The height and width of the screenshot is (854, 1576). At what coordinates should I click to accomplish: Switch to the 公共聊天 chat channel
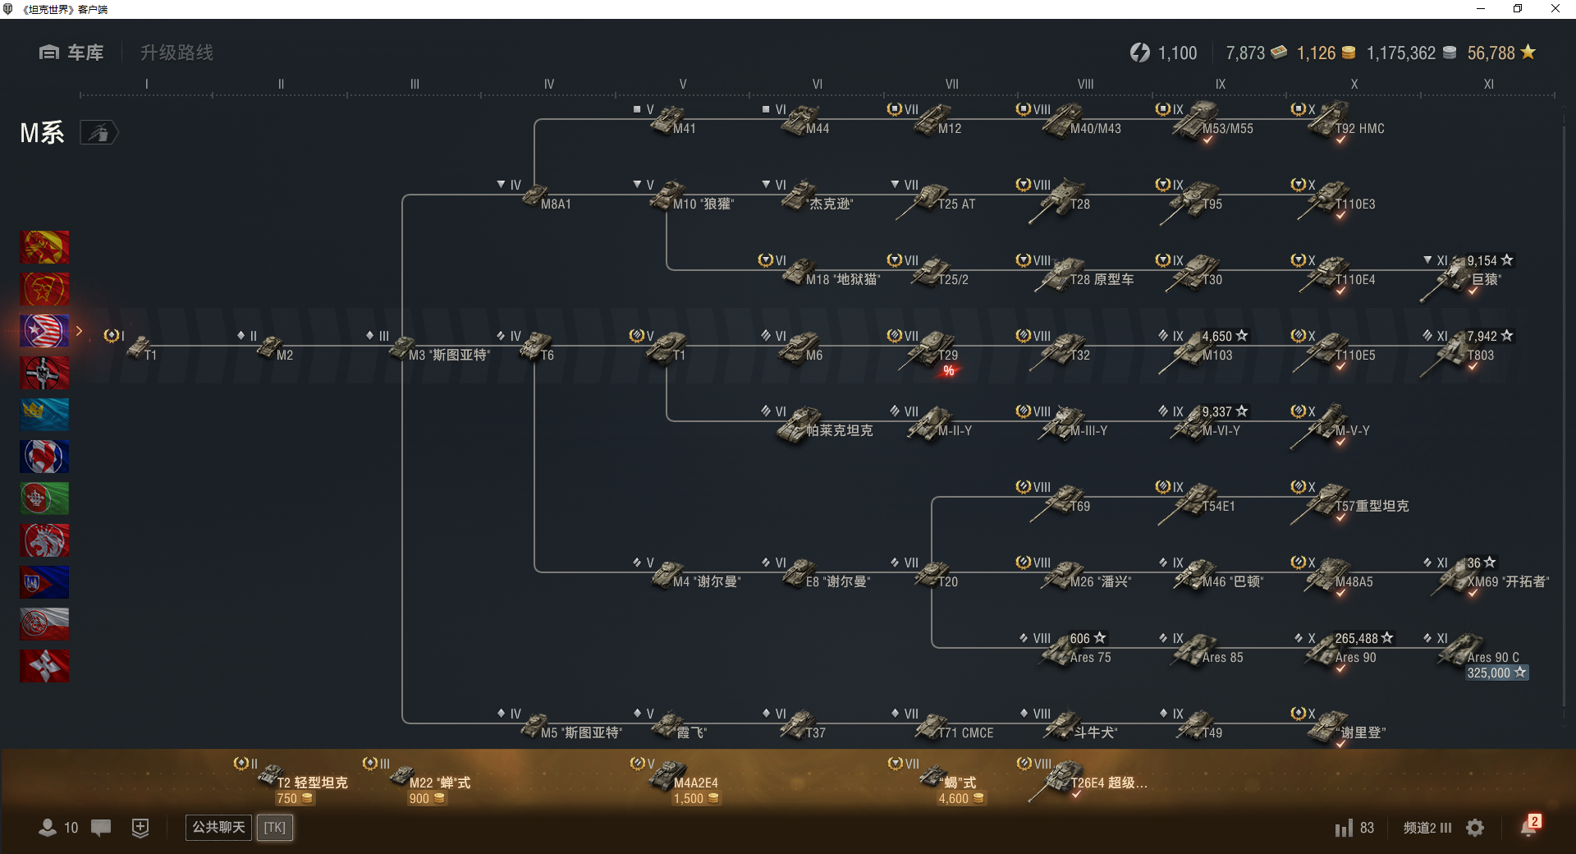(218, 828)
